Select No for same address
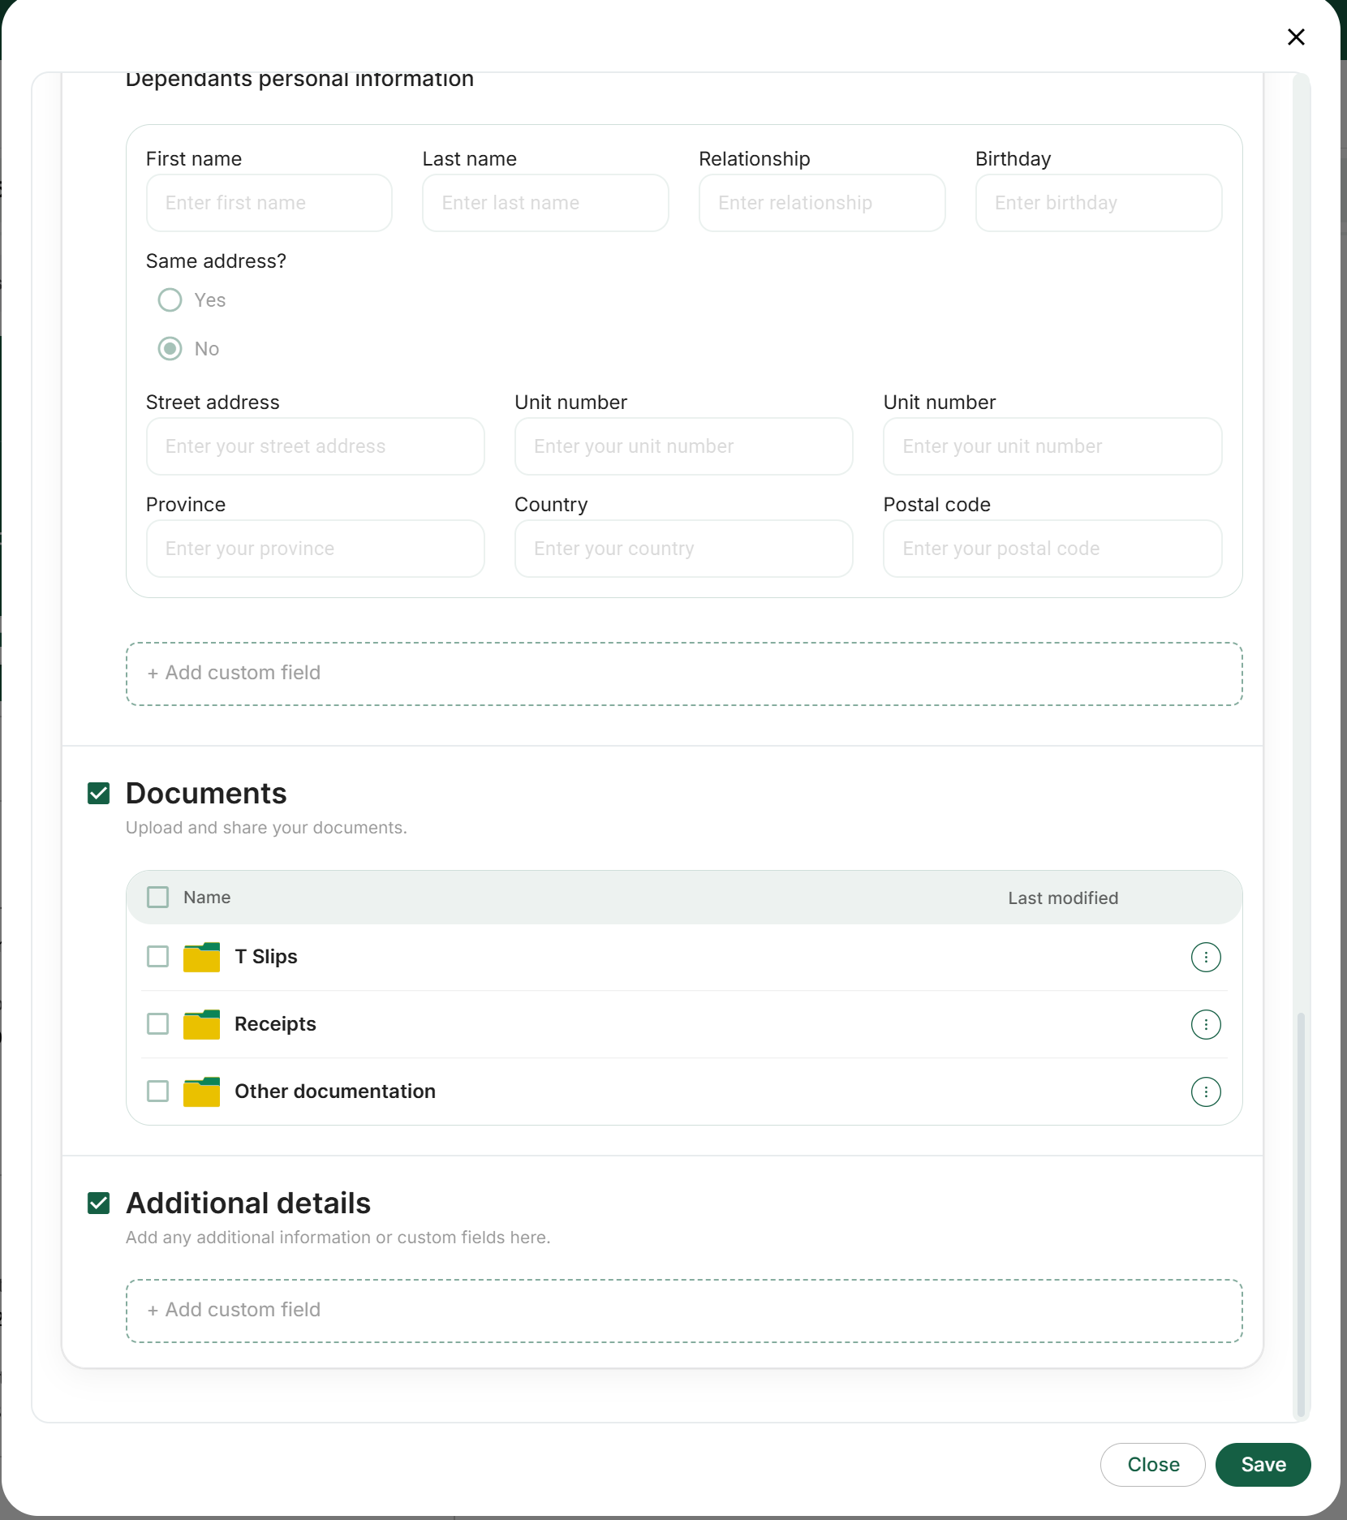 tap(170, 349)
